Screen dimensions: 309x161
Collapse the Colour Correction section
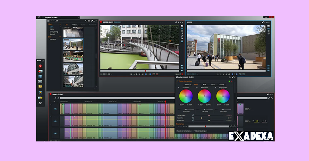tap(178, 81)
